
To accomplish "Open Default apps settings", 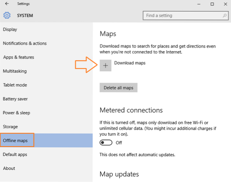I will pyautogui.click(x=15, y=154).
